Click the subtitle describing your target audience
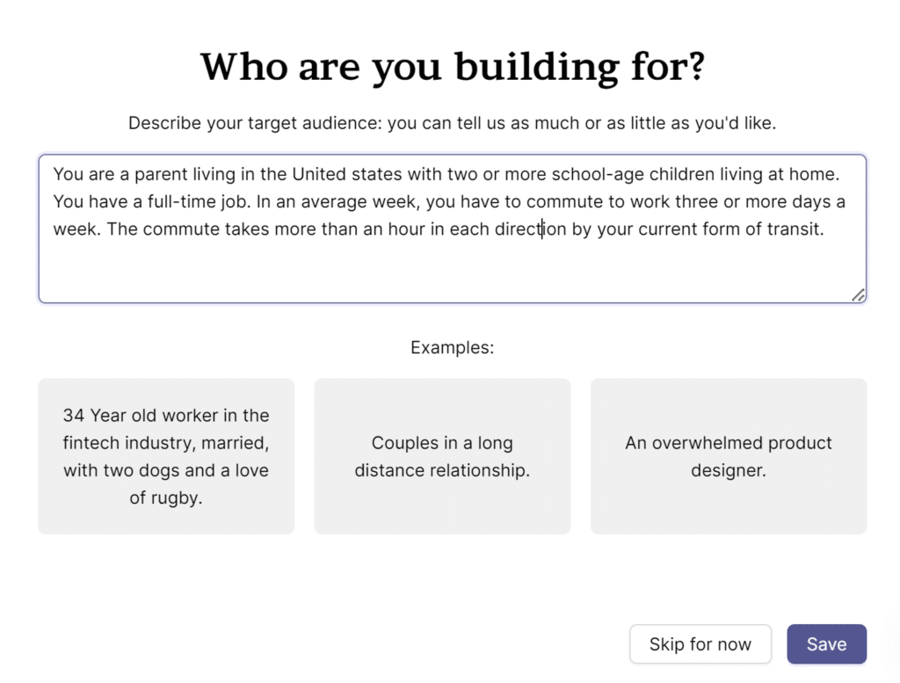Viewport: 900px width, 683px height. [452, 123]
